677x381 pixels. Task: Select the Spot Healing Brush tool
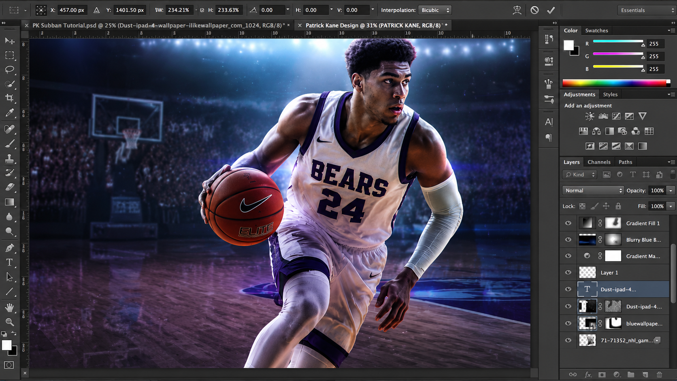(x=10, y=129)
